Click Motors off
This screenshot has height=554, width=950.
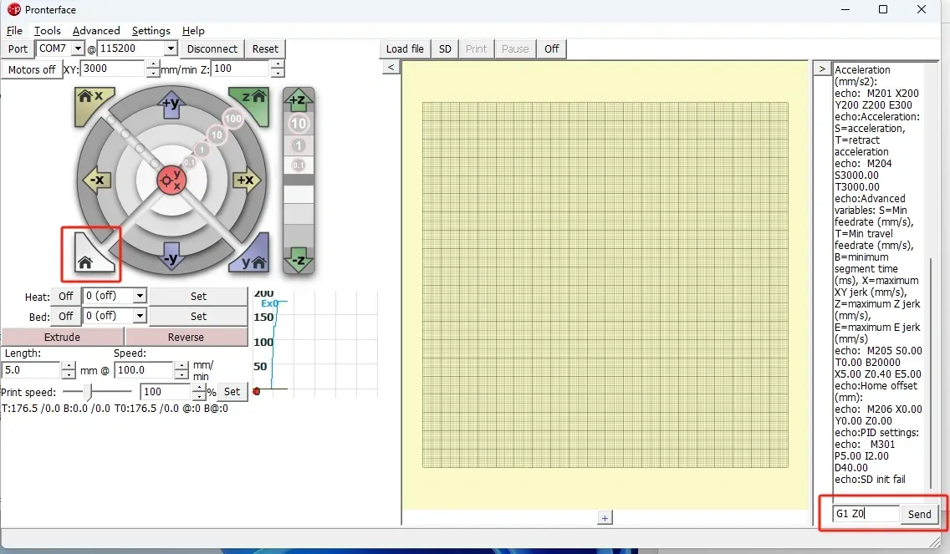point(32,69)
